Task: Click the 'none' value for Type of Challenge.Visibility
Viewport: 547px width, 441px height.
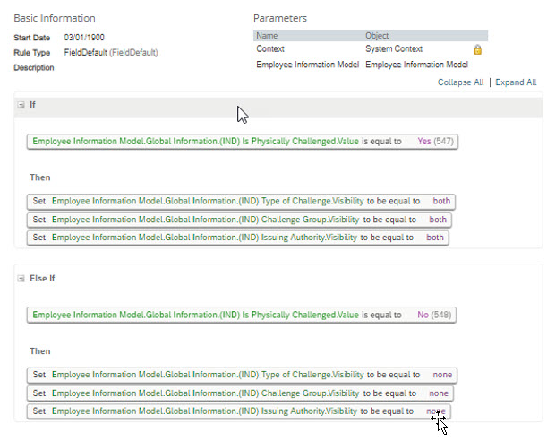Action: coord(442,375)
